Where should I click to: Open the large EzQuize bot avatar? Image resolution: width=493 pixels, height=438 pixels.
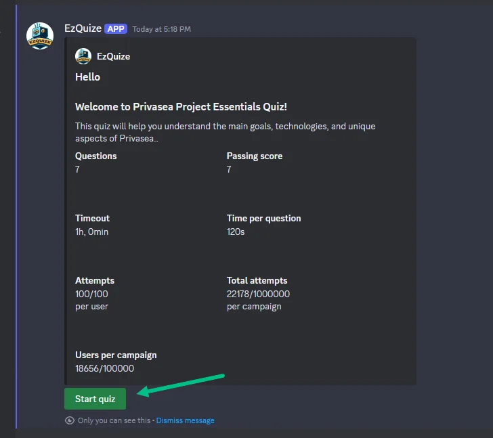click(40, 36)
